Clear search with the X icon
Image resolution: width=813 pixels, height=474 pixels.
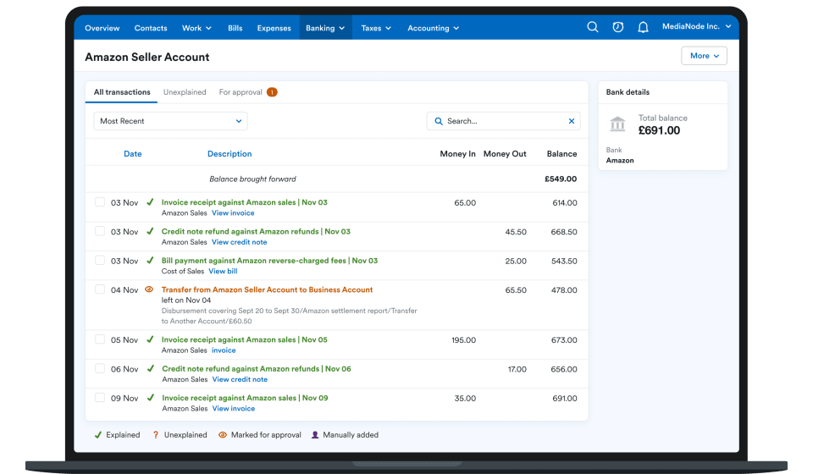click(x=572, y=121)
